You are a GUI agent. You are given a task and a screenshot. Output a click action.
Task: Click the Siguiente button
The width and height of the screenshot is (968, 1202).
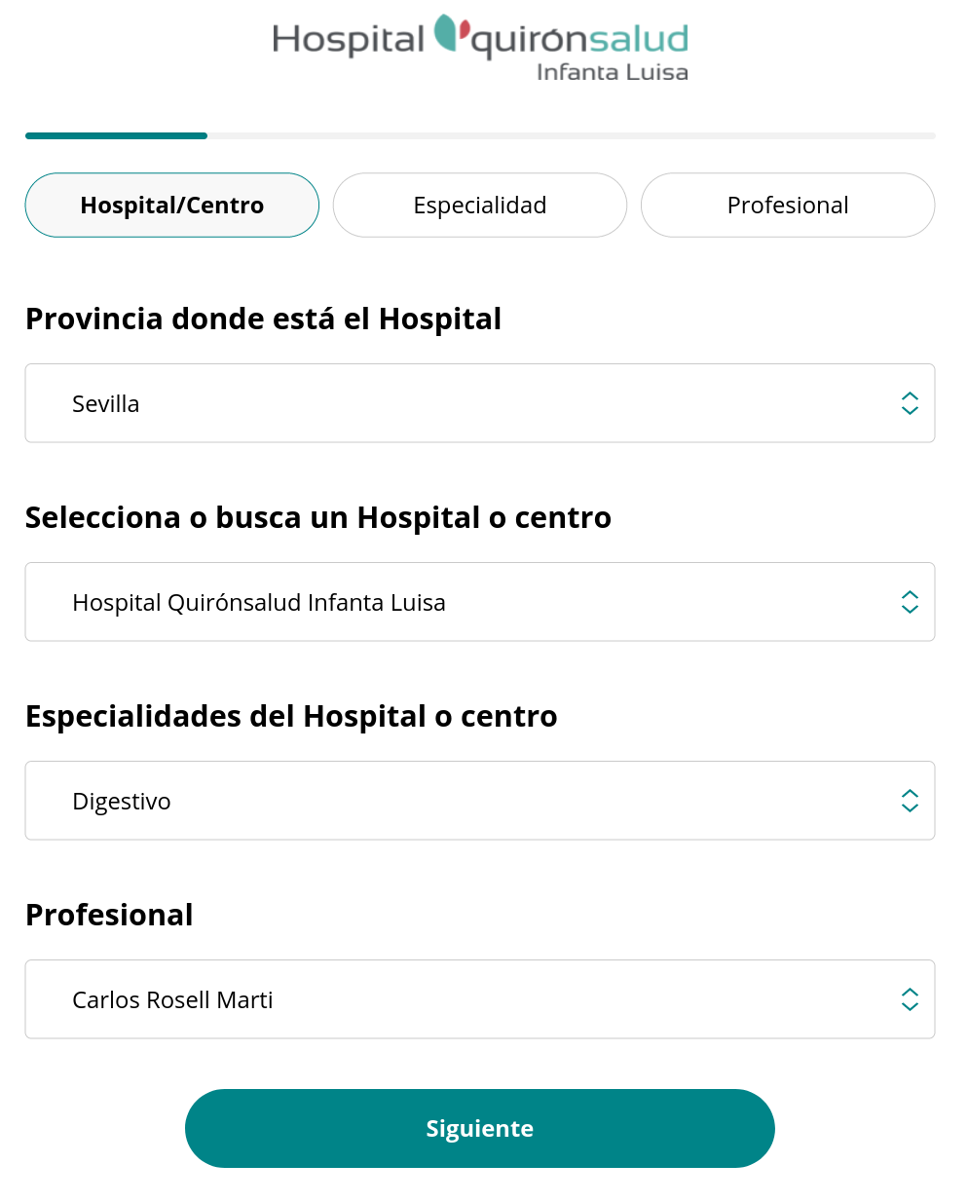(480, 1128)
